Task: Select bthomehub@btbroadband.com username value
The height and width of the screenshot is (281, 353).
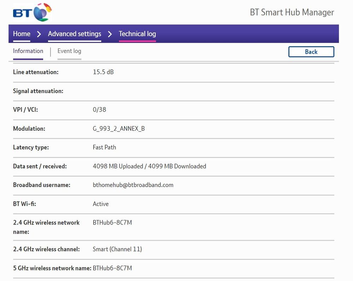Action: click(x=133, y=185)
